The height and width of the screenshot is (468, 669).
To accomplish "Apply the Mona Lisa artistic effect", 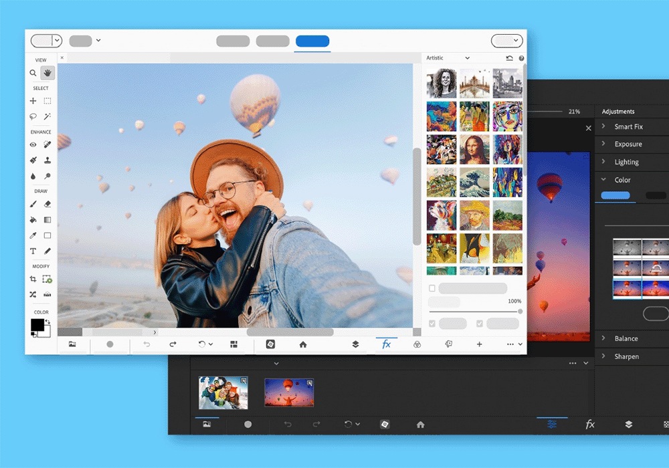I will tap(474, 149).
